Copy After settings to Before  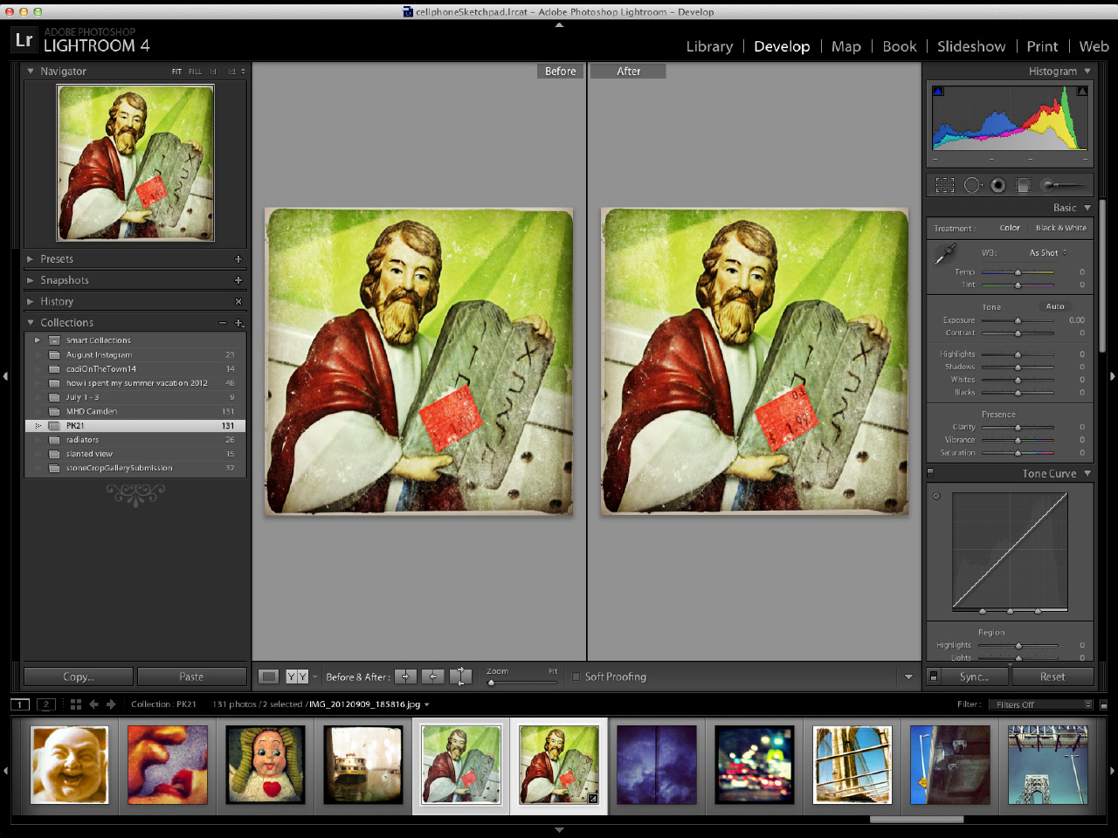point(432,677)
